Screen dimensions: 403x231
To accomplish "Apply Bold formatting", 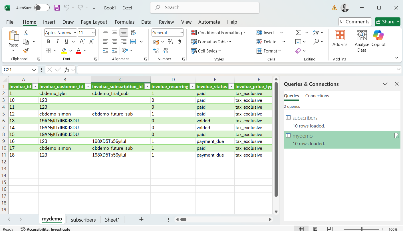I will coord(49,42).
